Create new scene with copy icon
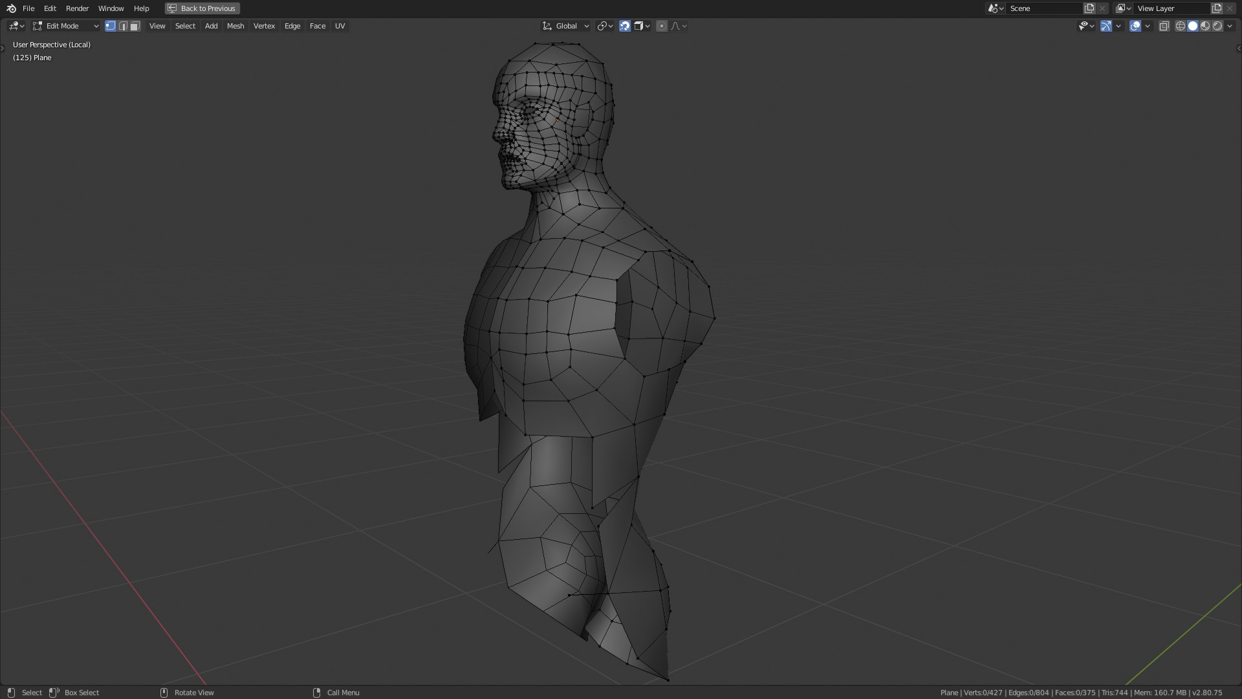Screen dimensions: 1242x699 pos(1089,8)
